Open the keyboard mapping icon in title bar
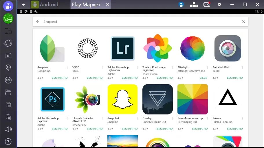 coord(194,5)
